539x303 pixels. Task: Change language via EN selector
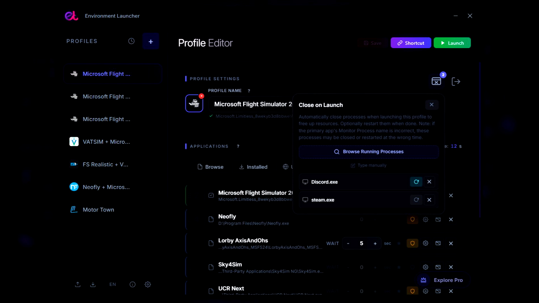(113, 285)
